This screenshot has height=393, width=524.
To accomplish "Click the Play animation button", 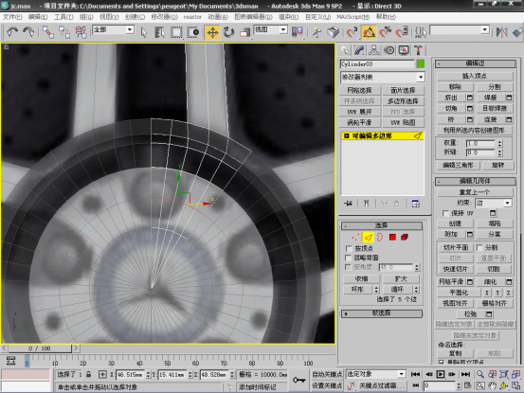I will coord(441,374).
